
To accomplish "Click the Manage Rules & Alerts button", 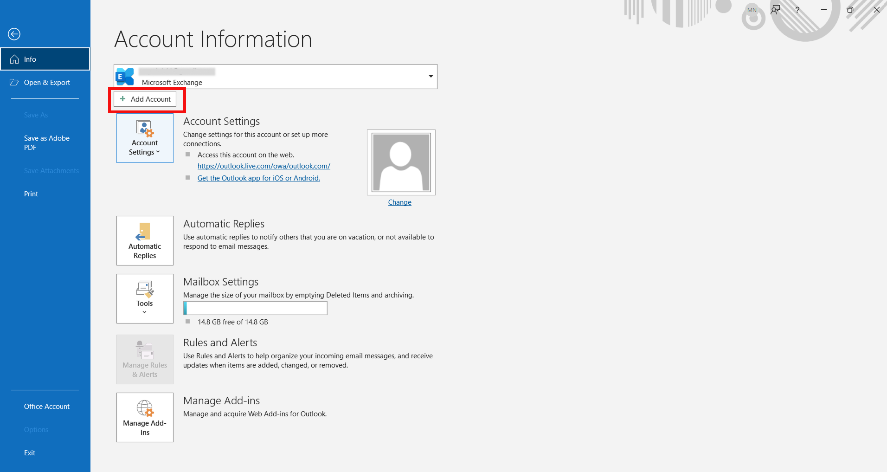I will click(145, 359).
